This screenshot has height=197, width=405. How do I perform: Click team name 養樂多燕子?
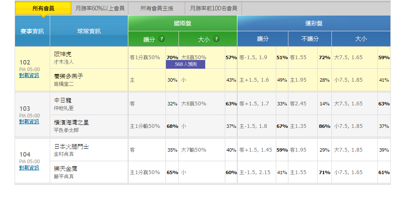pyautogui.click(x=69, y=76)
